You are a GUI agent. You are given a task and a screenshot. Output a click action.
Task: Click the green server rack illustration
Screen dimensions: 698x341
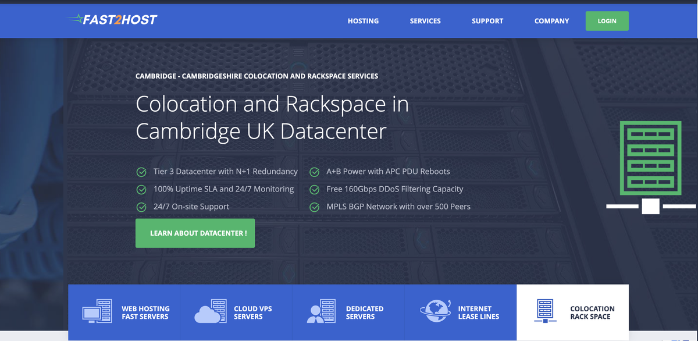click(x=650, y=158)
